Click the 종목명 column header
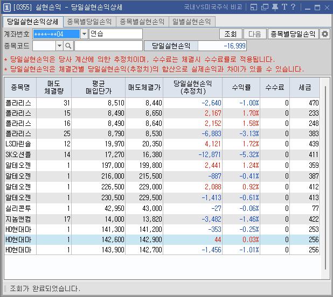The height and width of the screenshot is (297, 333). tap(20, 87)
